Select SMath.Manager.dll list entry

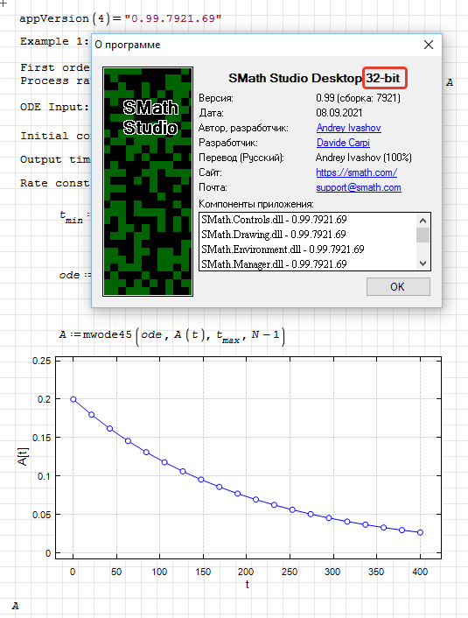[274, 264]
